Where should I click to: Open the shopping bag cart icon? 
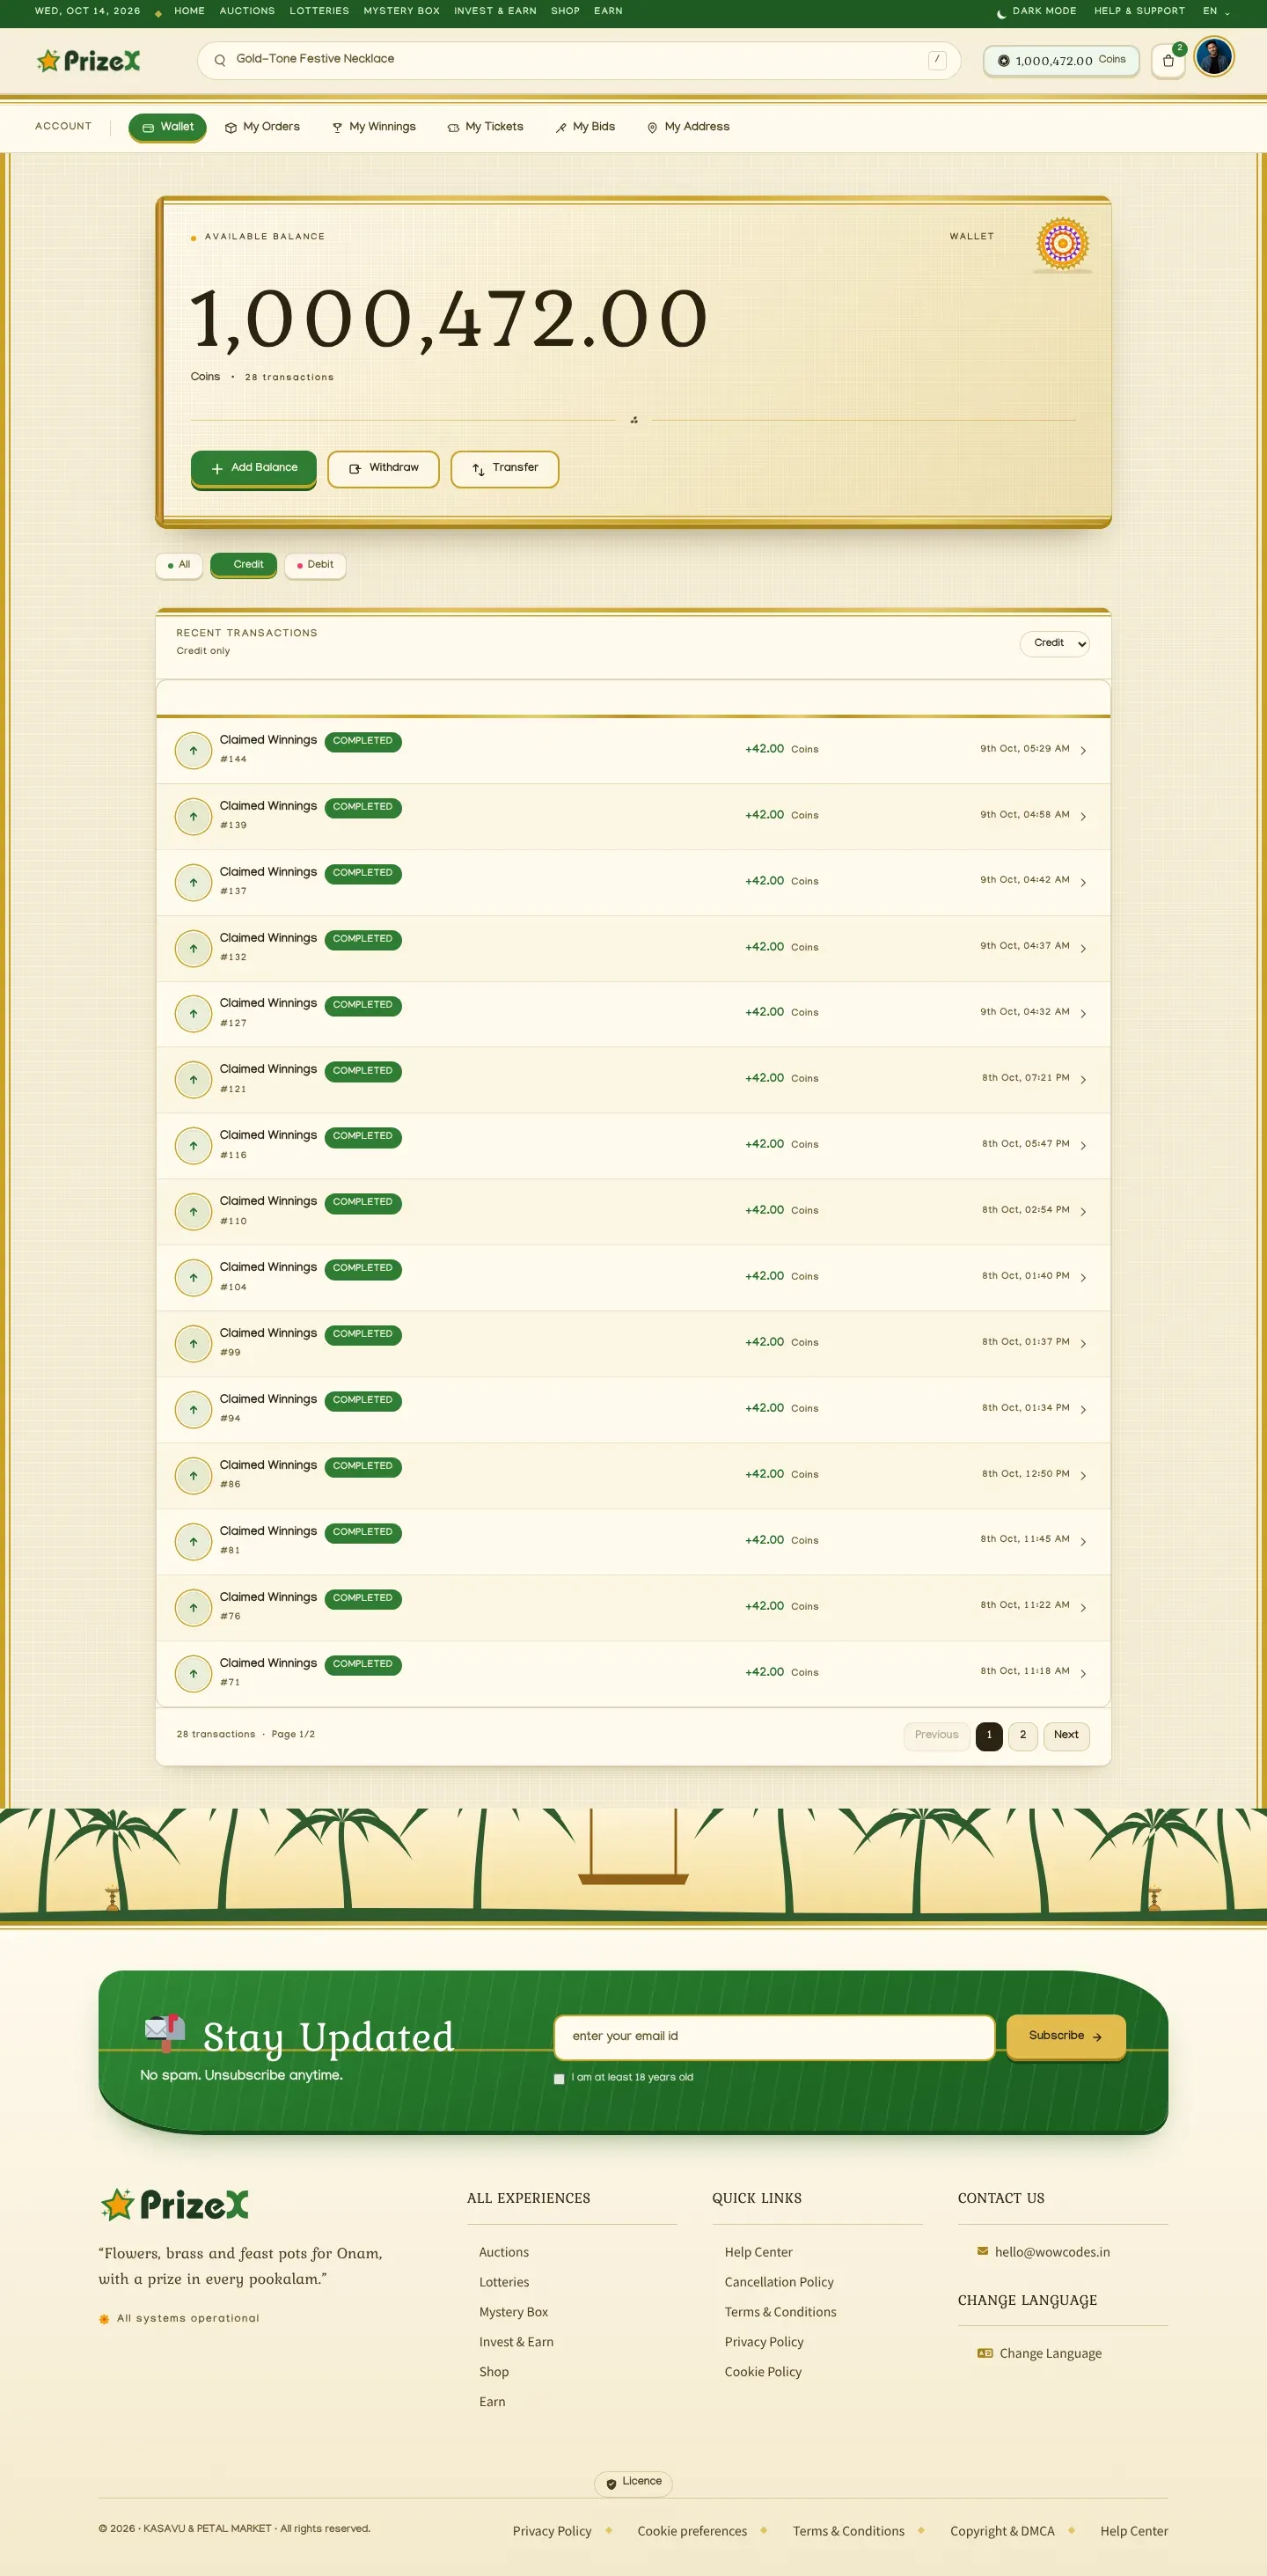(1167, 61)
